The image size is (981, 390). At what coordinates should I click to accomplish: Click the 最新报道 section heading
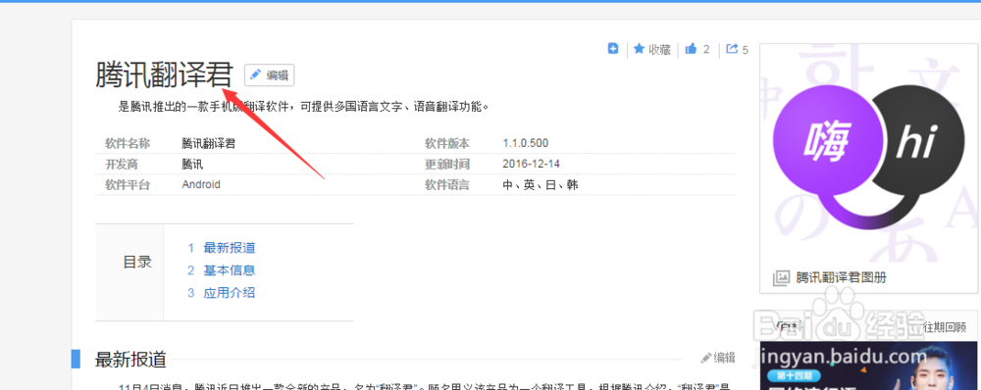coord(130,360)
